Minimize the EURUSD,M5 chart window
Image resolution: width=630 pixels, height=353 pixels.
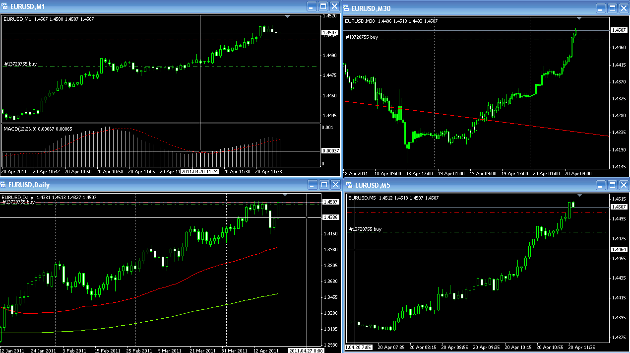point(601,185)
